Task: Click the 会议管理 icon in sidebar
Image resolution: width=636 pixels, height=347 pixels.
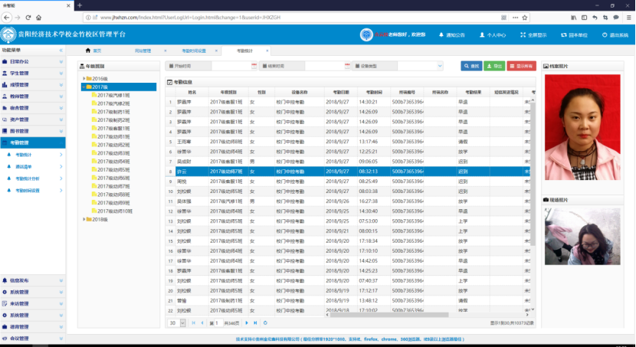Action: [x=5, y=339]
